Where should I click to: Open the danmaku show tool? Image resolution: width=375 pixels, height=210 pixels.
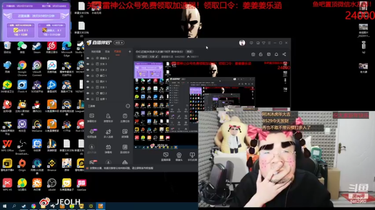[x=108, y=149]
